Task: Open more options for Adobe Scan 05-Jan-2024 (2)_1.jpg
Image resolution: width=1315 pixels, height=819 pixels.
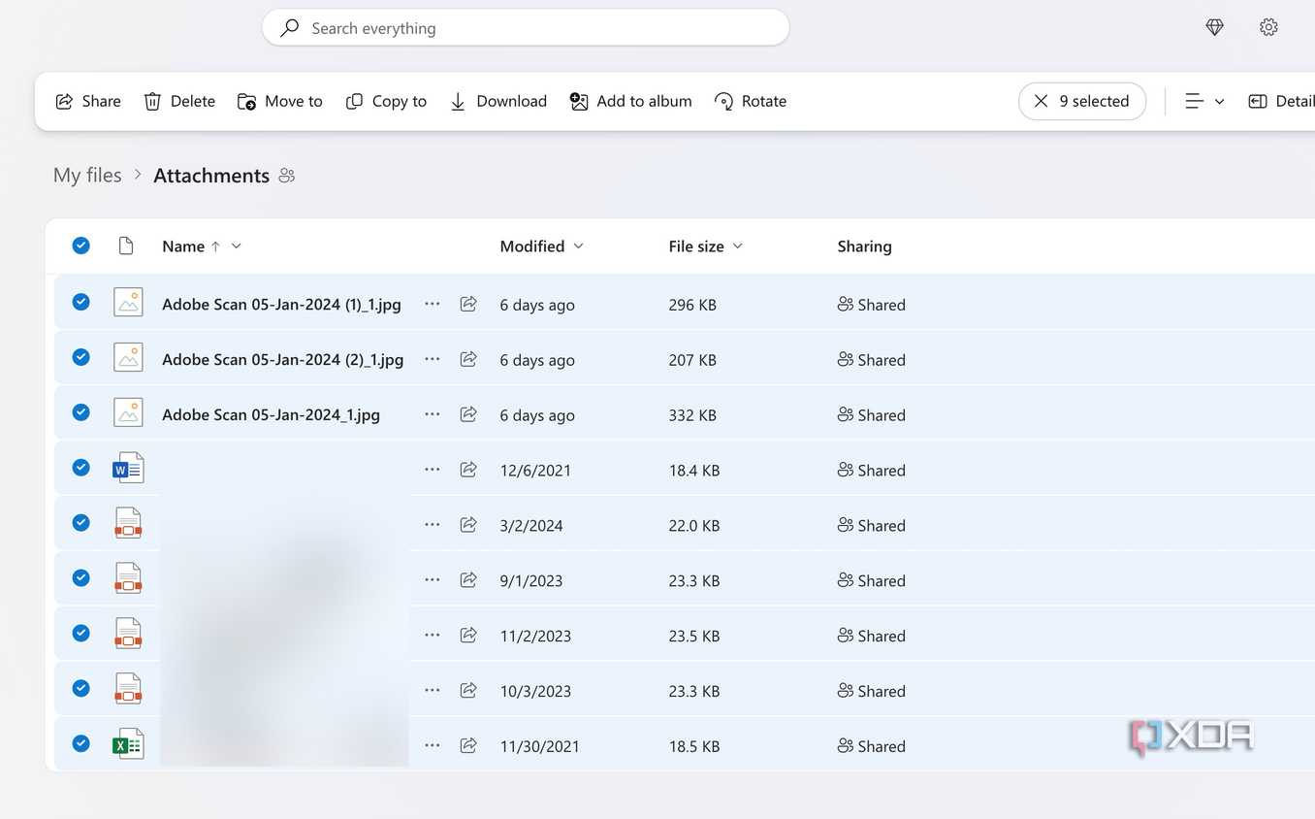Action: click(x=433, y=359)
